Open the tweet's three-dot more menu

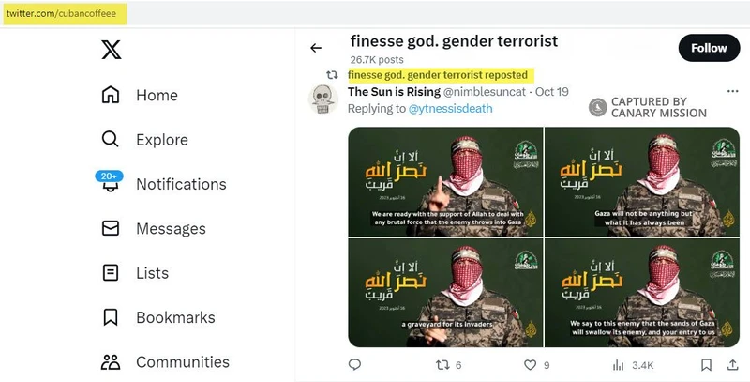click(732, 92)
